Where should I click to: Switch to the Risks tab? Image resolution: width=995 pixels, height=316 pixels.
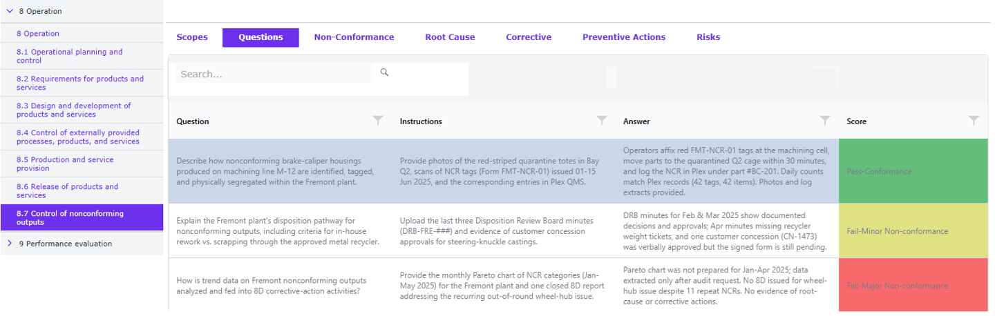708,37
